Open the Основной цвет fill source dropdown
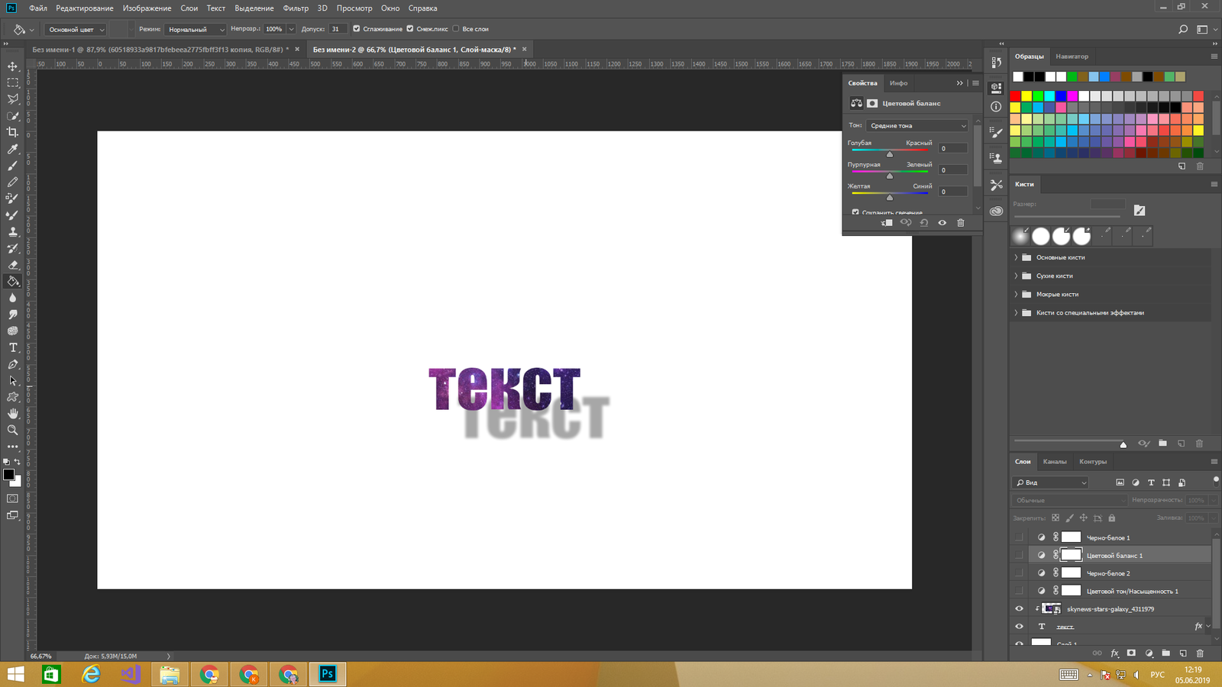1222x687 pixels. [x=76, y=29]
